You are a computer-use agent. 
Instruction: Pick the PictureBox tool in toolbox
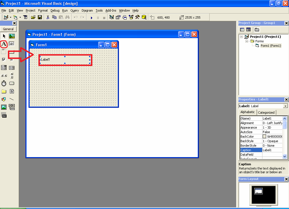(x=12, y=36)
